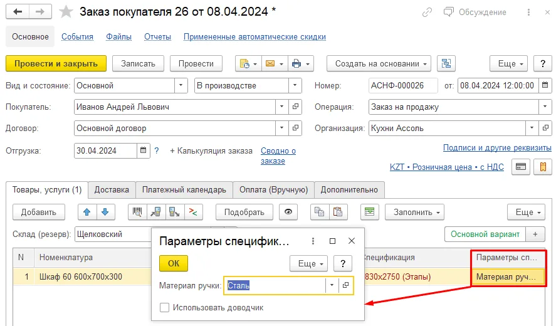Open the calendar for Отгрузка date
This screenshot has height=326, width=556.
[144, 150]
